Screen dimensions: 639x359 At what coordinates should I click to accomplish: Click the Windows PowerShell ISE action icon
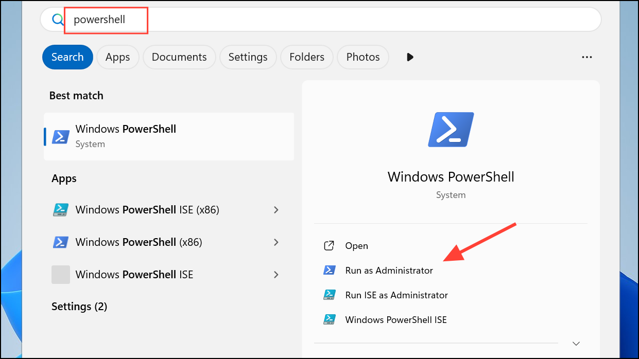point(330,319)
